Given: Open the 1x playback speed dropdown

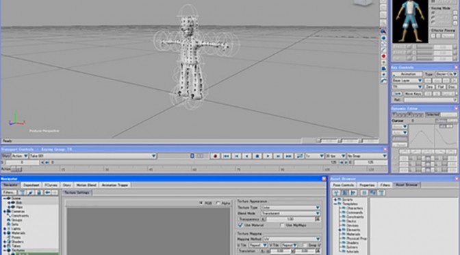Looking at the screenshot, I should [314, 156].
